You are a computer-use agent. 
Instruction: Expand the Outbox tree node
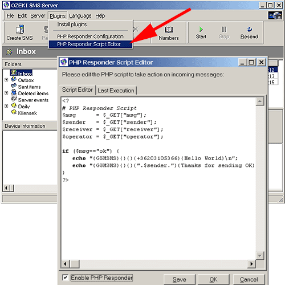point(6,80)
